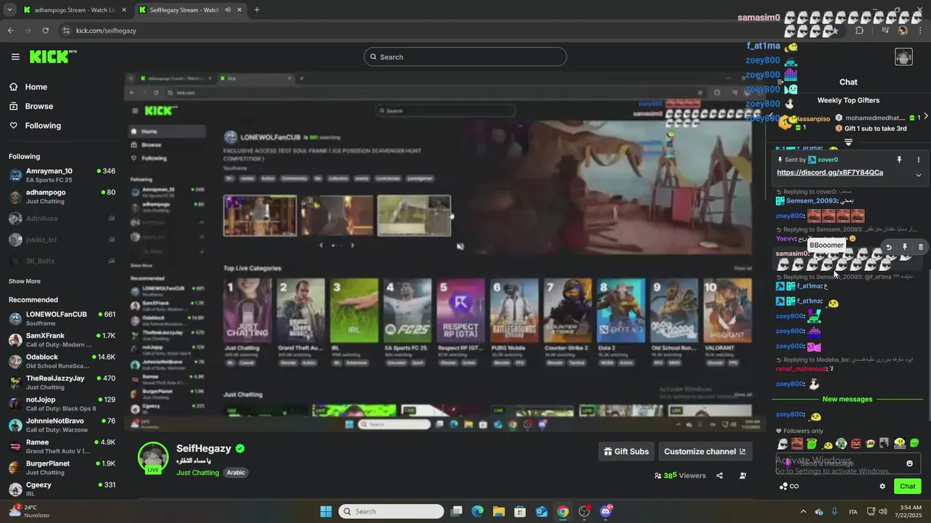
Task: Open Discord from the taskbar
Action: coord(606,511)
